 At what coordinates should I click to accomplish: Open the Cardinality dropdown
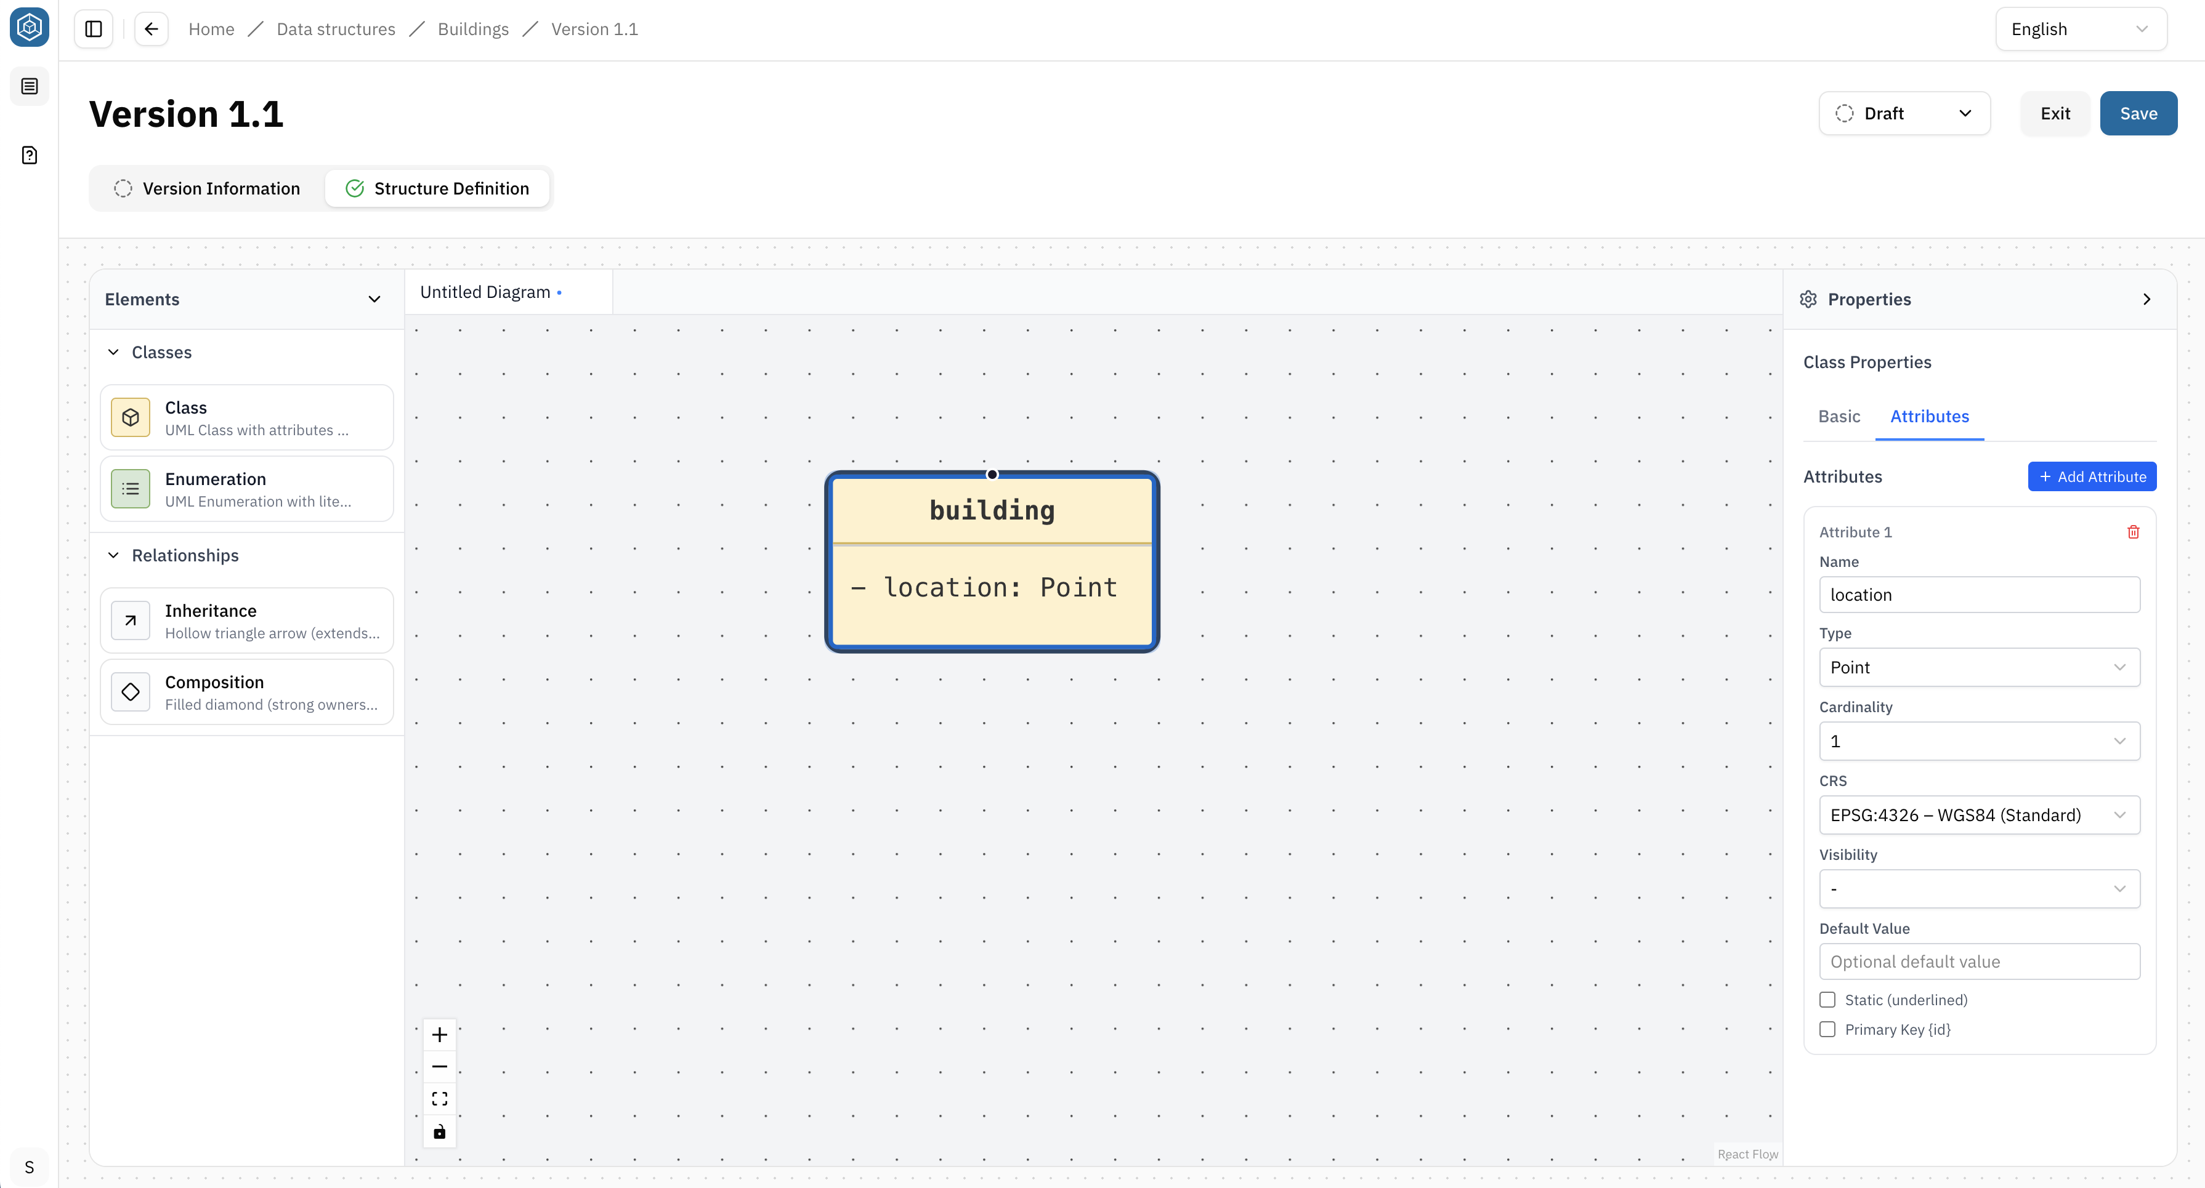click(1979, 740)
